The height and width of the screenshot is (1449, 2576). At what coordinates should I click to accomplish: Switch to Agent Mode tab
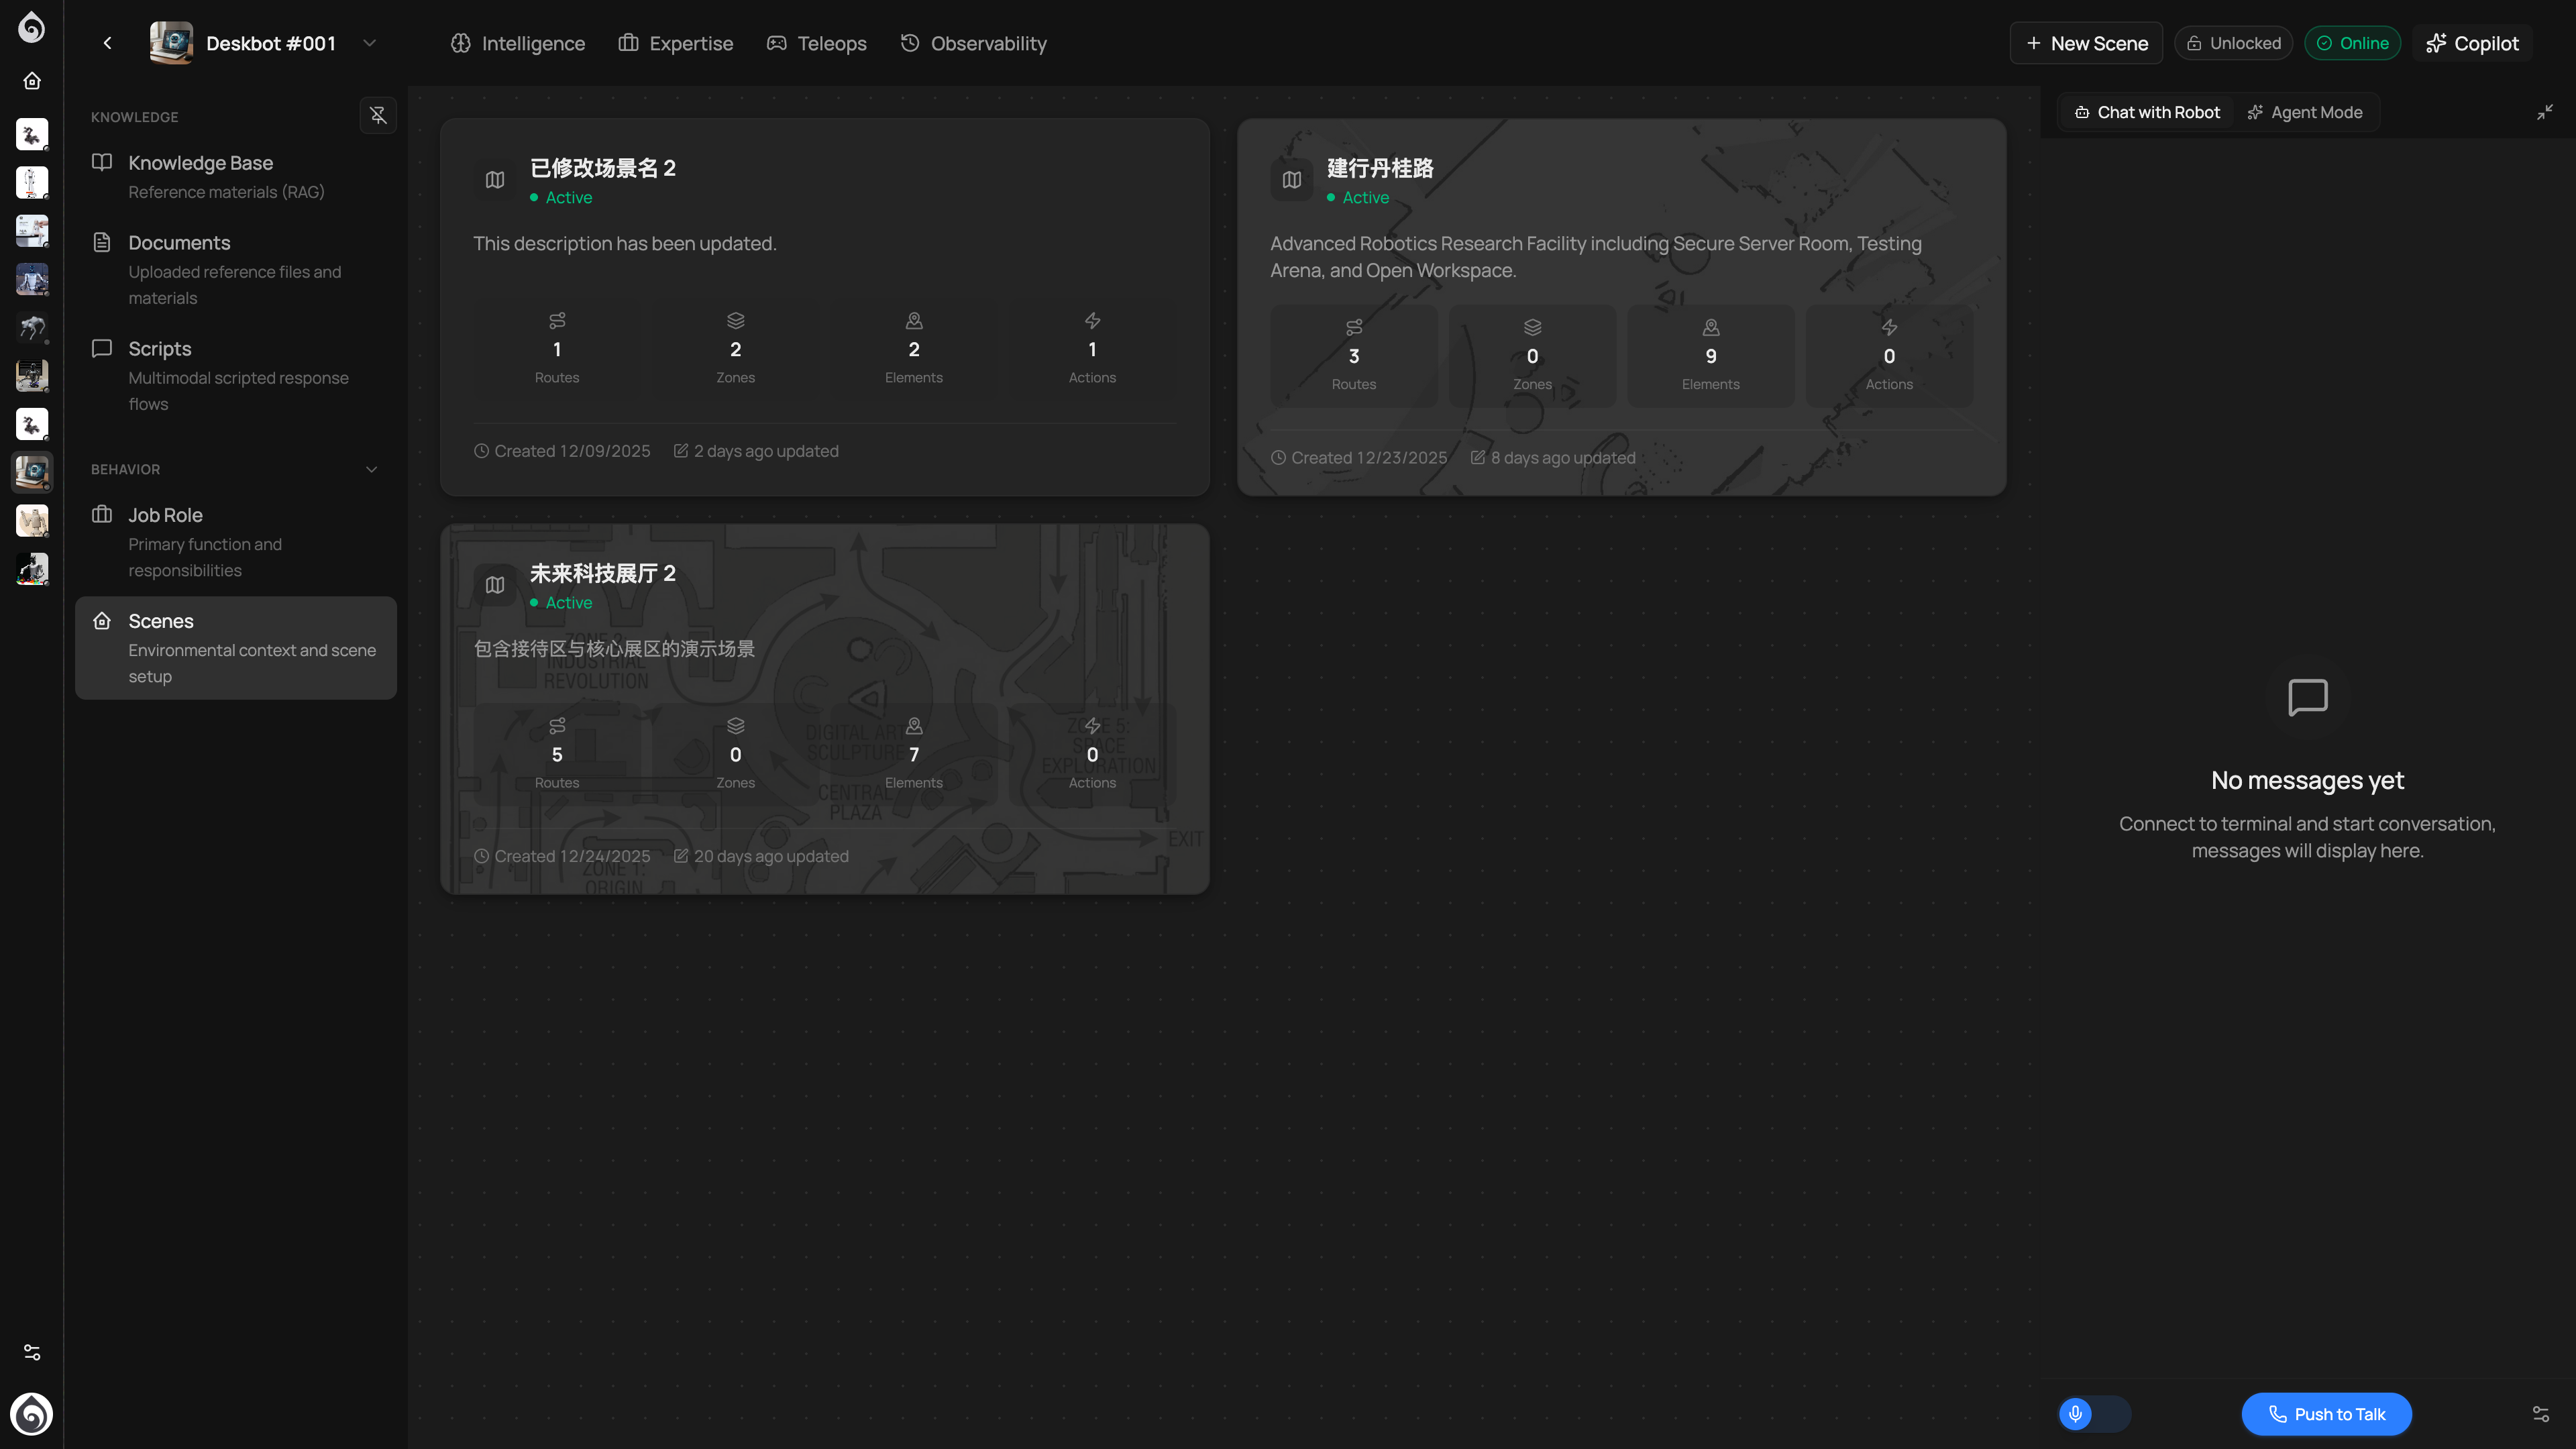tap(2305, 112)
